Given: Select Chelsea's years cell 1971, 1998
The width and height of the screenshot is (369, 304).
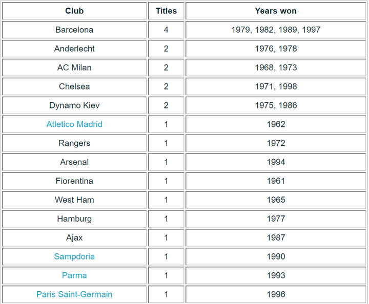Looking at the screenshot, I should click(x=276, y=86).
